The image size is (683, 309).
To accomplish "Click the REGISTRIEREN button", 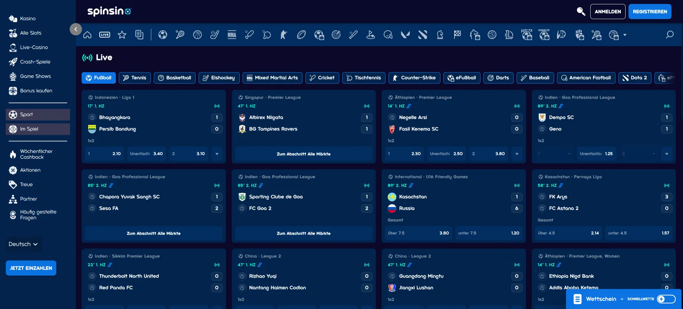I will point(650,12).
